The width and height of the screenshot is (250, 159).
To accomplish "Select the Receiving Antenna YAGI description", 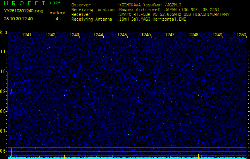I will point(153,19).
